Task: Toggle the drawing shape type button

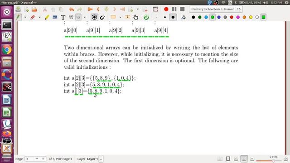Action: (78, 17)
